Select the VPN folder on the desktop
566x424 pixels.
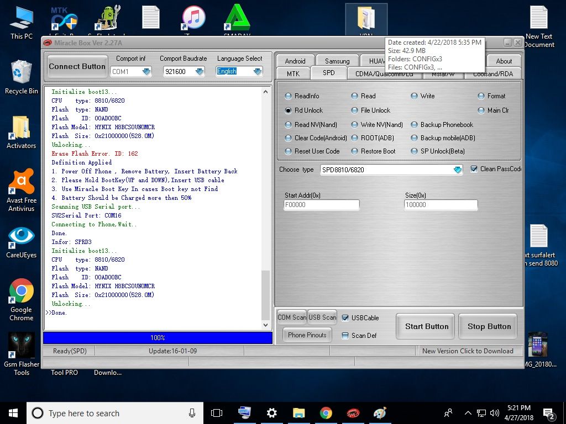(366, 20)
